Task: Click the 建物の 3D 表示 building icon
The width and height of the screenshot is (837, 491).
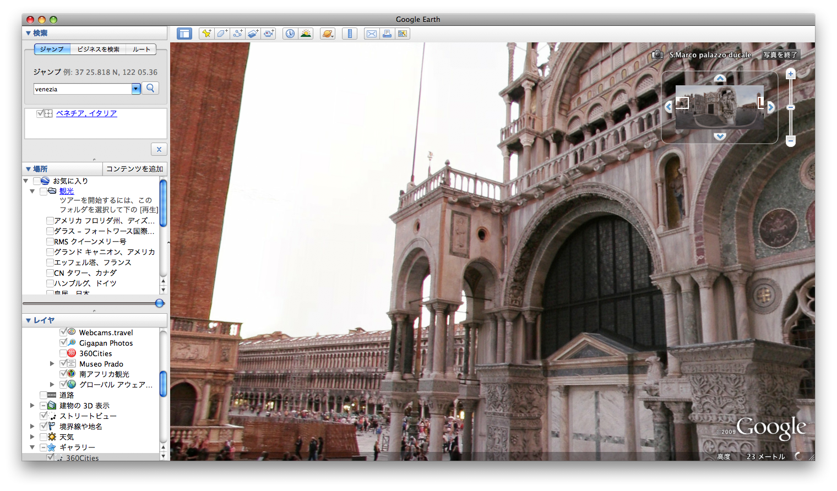Action: (52, 405)
